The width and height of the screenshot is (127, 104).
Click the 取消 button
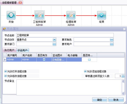(x=116, y=100)
